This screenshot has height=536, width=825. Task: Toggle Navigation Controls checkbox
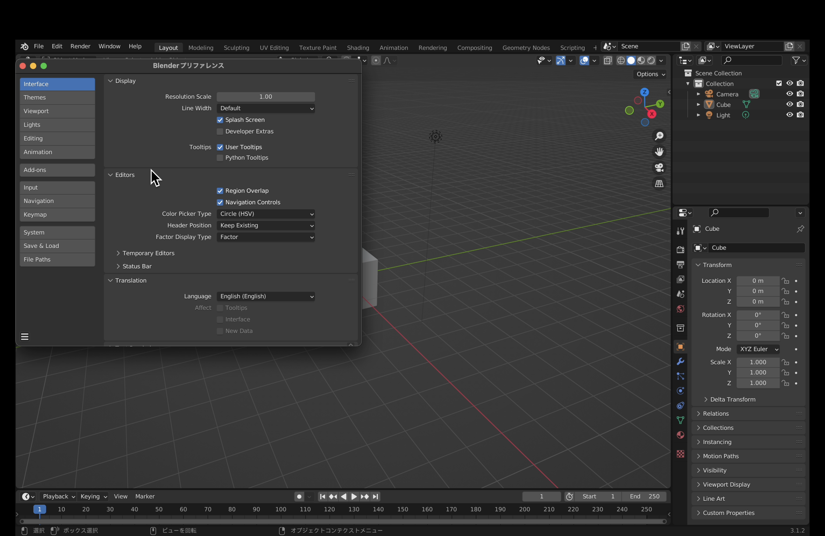(220, 203)
